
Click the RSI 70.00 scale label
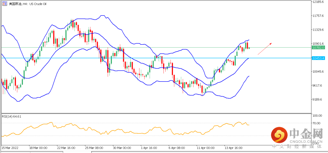click(x=317, y=123)
